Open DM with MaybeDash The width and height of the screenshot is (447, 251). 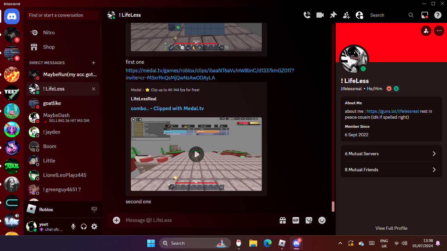click(x=63, y=118)
